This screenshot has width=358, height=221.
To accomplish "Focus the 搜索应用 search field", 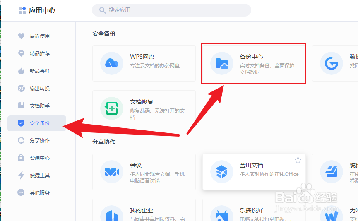I will 171,10.
